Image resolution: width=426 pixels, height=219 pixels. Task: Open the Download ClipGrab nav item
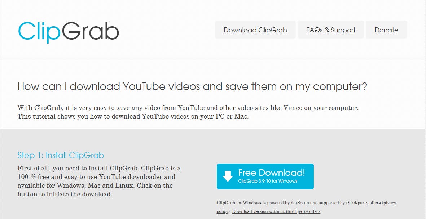point(255,30)
